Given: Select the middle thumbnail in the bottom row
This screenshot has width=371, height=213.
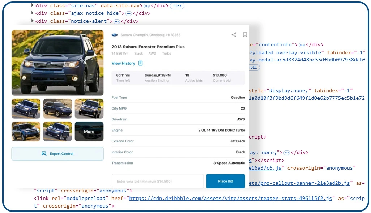Looking at the screenshot, I should [57, 131].
